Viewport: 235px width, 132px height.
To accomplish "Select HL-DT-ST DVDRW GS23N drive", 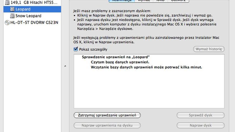I will tap(32, 23).
